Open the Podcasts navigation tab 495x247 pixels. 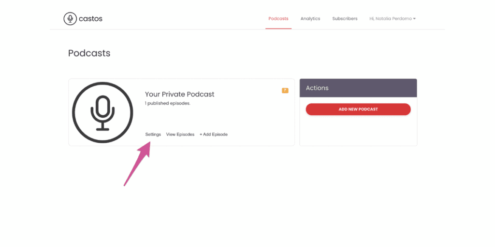[278, 19]
